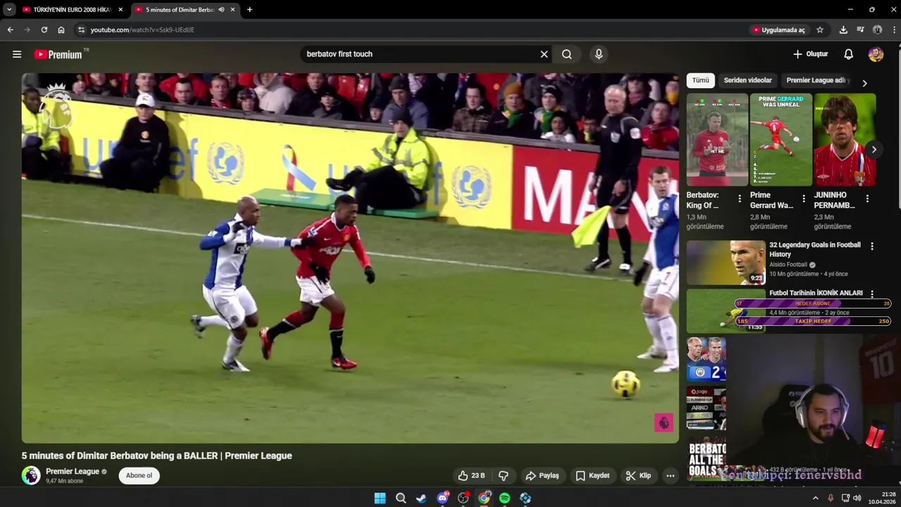This screenshot has height=507, width=901.
Task: Open more actions for the video
Action: [x=670, y=475]
